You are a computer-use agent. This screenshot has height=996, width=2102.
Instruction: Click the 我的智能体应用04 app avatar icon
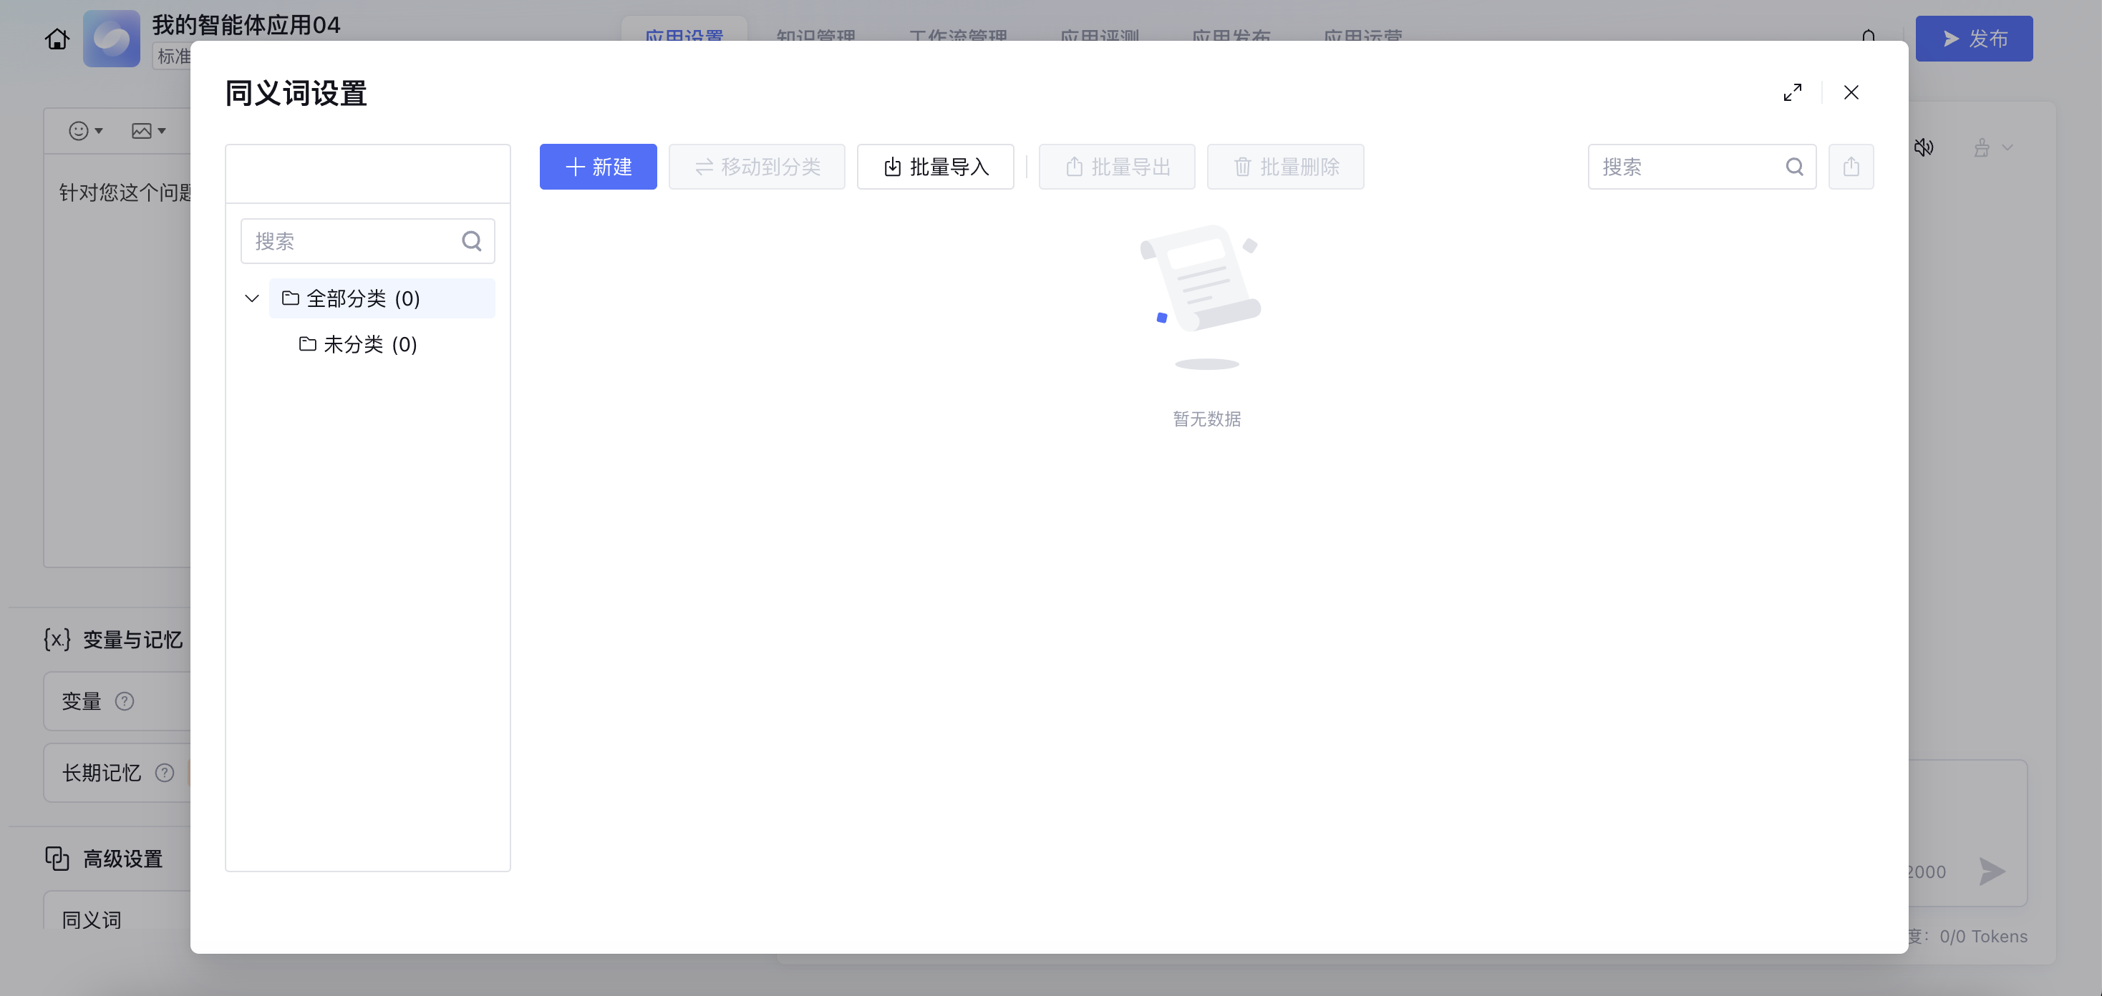[x=112, y=39]
